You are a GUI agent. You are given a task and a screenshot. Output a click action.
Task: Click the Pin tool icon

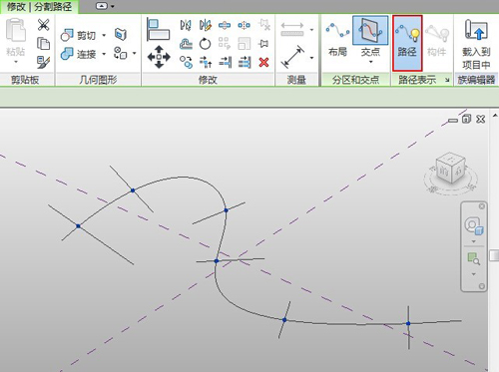pos(263,44)
